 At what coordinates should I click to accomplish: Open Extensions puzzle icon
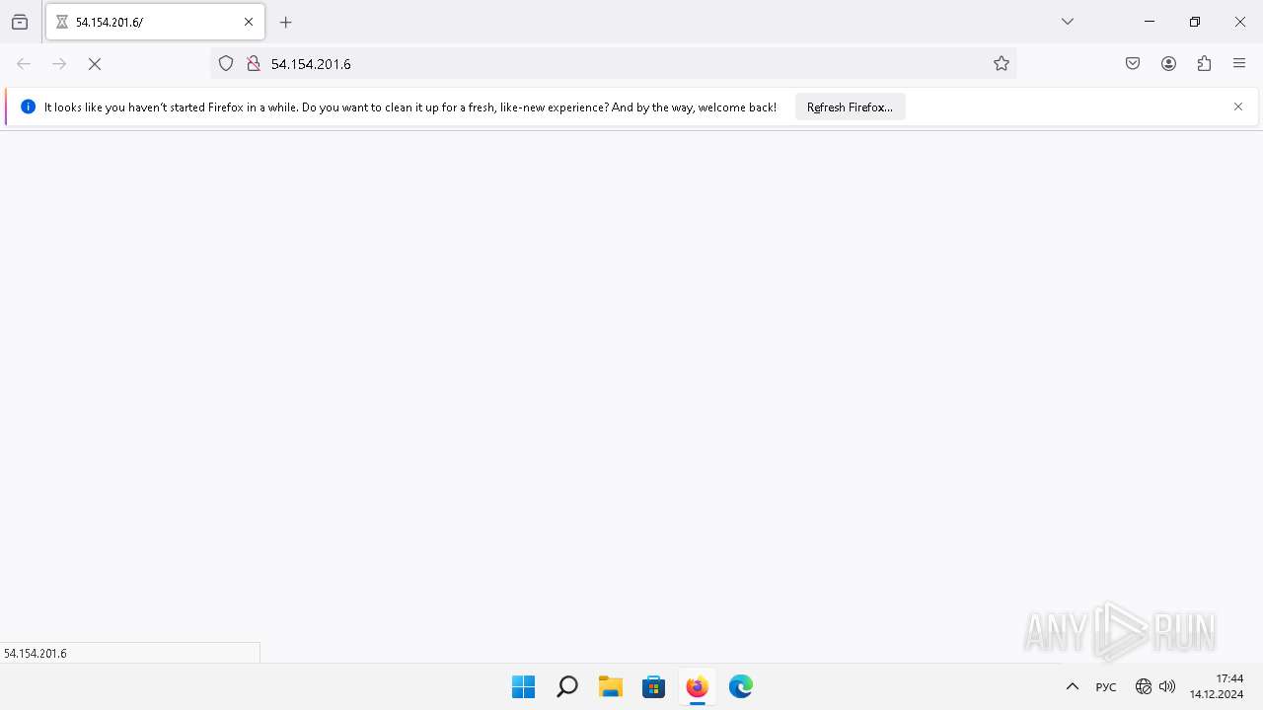pos(1204,63)
